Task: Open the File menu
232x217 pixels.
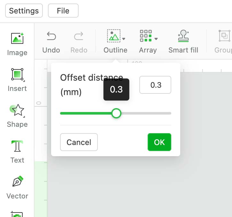Action: point(63,11)
